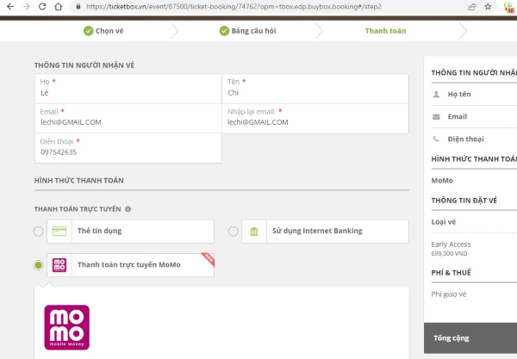Click the Tên field containing Chi
Image resolution: width=517 pixels, height=359 pixels.
point(315,91)
